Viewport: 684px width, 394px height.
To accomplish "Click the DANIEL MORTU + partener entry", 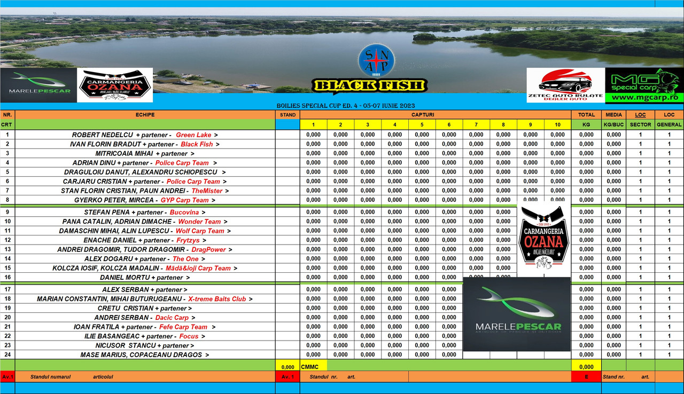I will (x=145, y=278).
